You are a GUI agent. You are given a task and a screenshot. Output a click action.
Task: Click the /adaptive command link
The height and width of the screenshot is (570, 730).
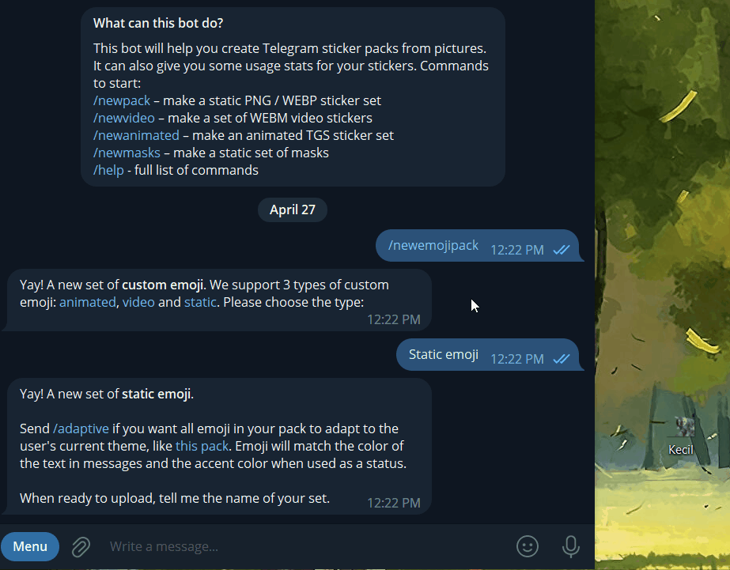coord(81,428)
